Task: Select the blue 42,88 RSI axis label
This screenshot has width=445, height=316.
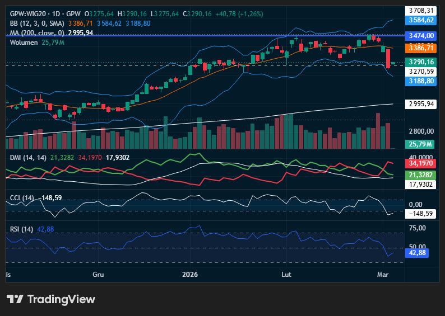Action: coord(418,253)
